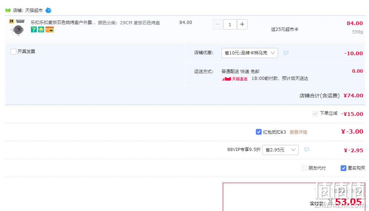This screenshot has height=211, width=369.
Task: Click the green 7-day return service icon
Action: 33,30
